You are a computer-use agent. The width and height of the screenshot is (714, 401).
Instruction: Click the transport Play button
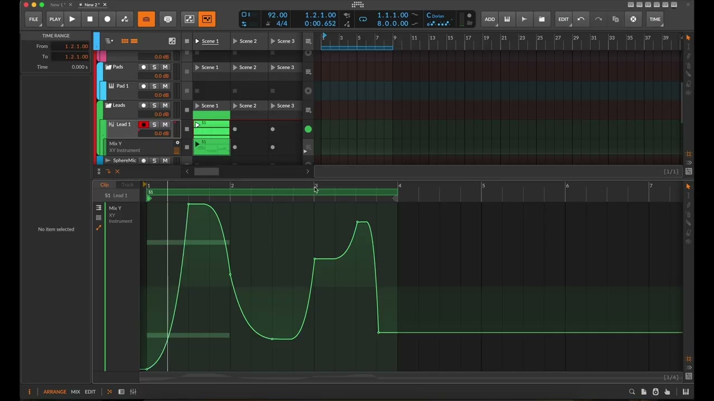point(72,19)
